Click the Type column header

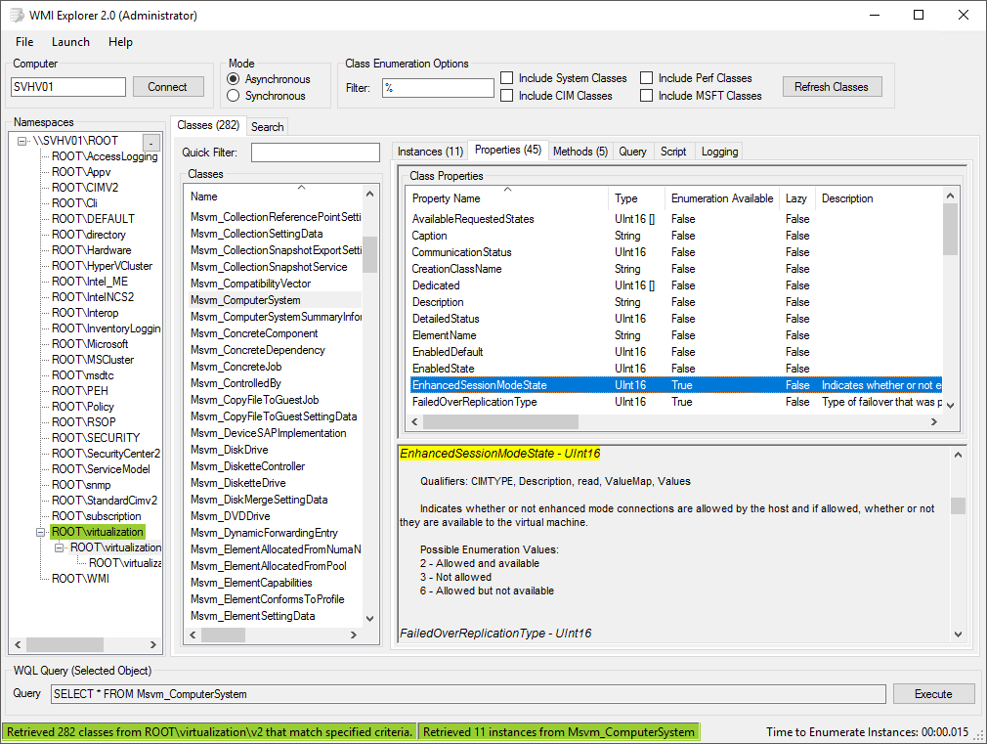[636, 198]
